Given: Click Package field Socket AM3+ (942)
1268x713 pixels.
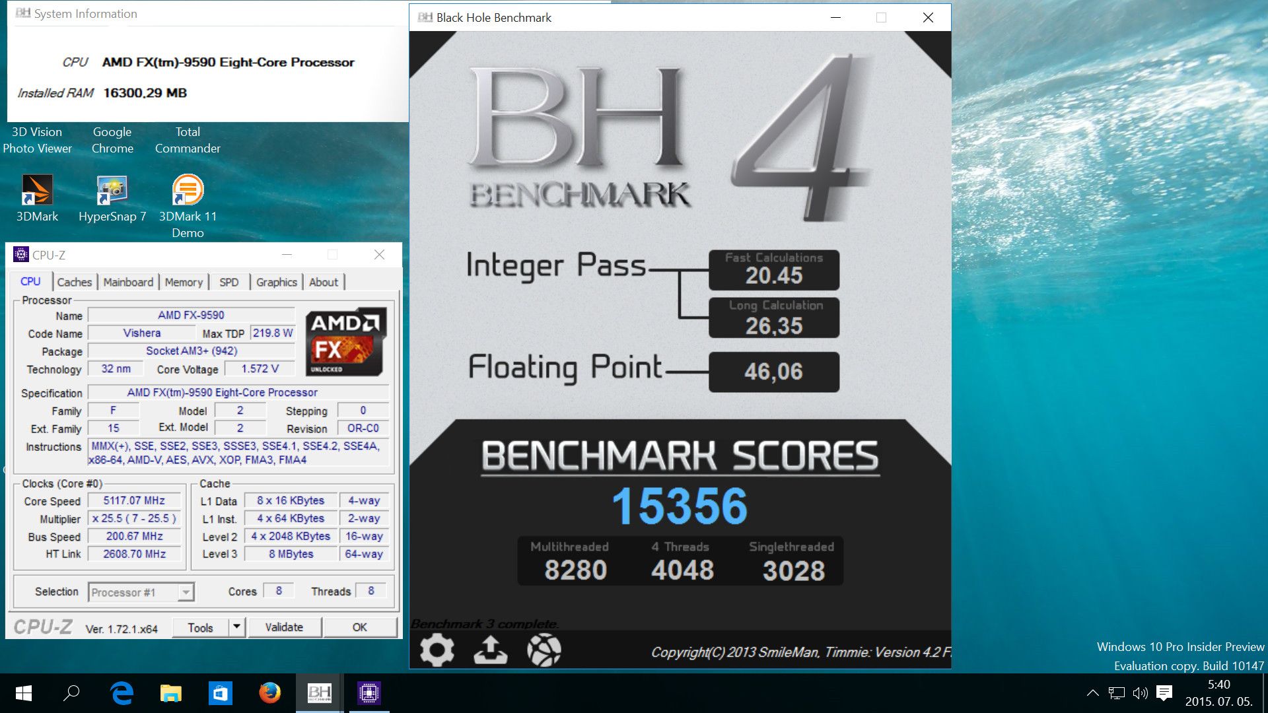Looking at the screenshot, I should click(x=192, y=351).
